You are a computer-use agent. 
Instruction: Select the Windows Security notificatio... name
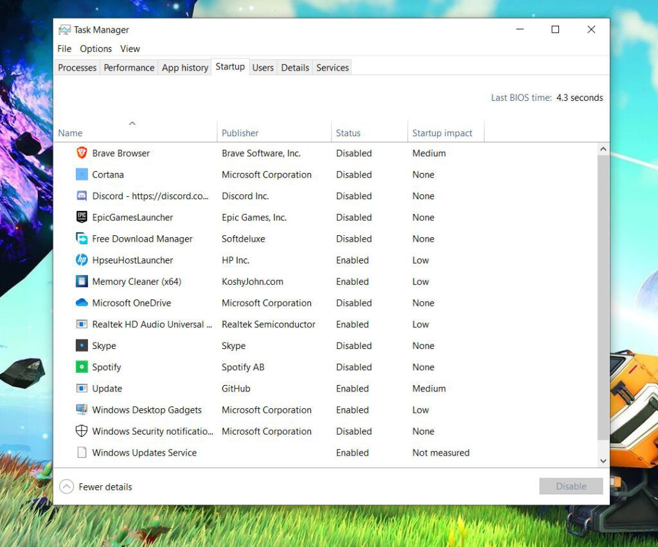153,431
